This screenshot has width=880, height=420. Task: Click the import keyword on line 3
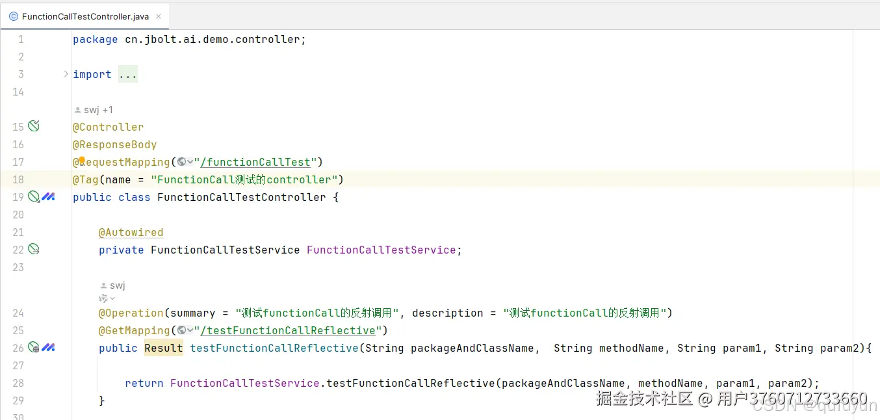(x=92, y=75)
